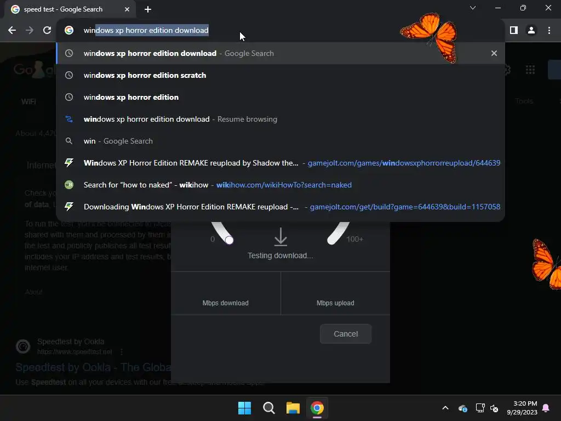
Task: Remove the 'windows xp horror edition download' suggestion
Action: pyautogui.click(x=494, y=53)
